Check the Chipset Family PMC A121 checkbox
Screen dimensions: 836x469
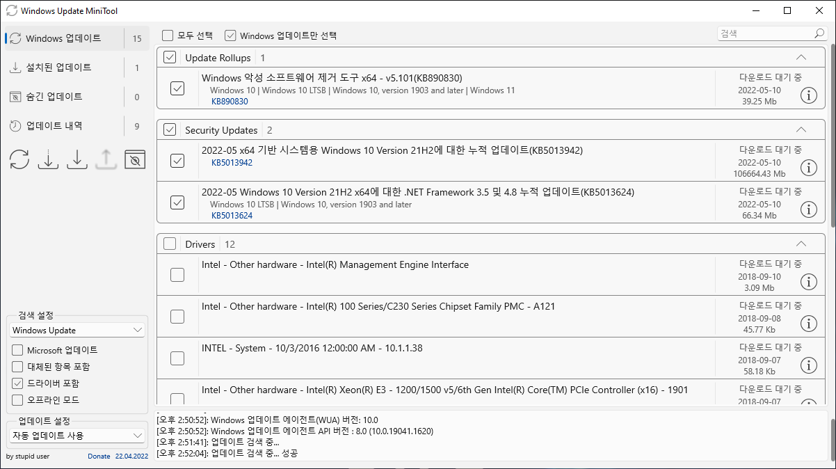click(x=177, y=317)
